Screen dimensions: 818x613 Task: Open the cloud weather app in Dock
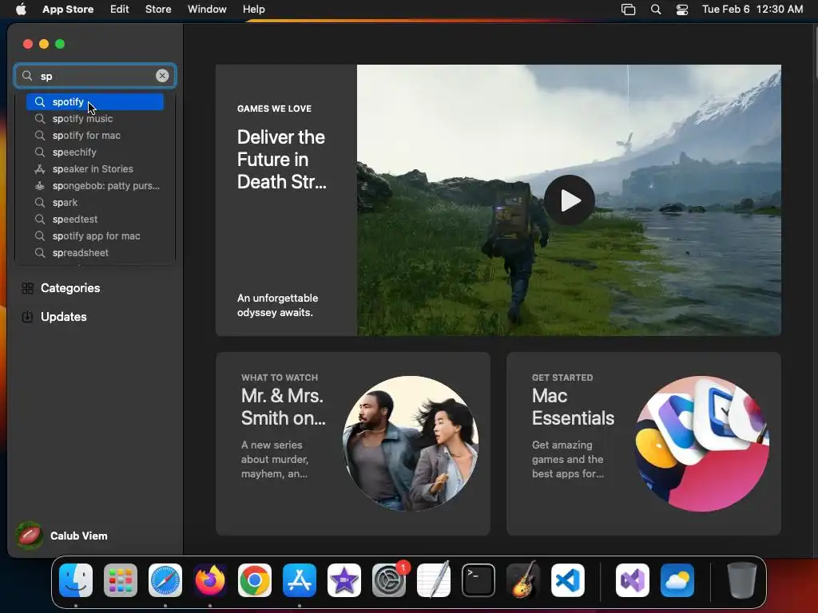[677, 580]
